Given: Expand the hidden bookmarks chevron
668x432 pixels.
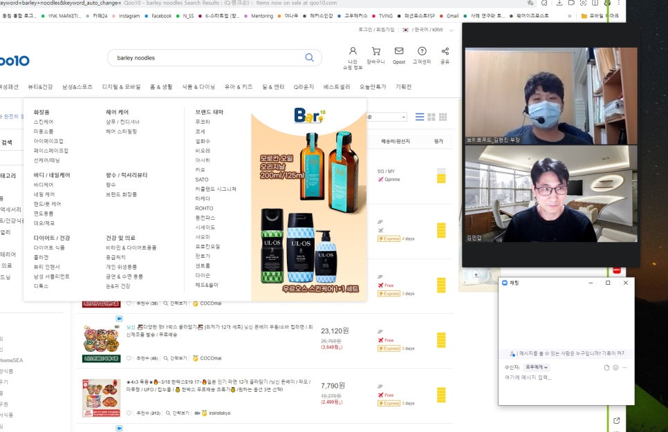Looking at the screenshot, I should [570, 16].
